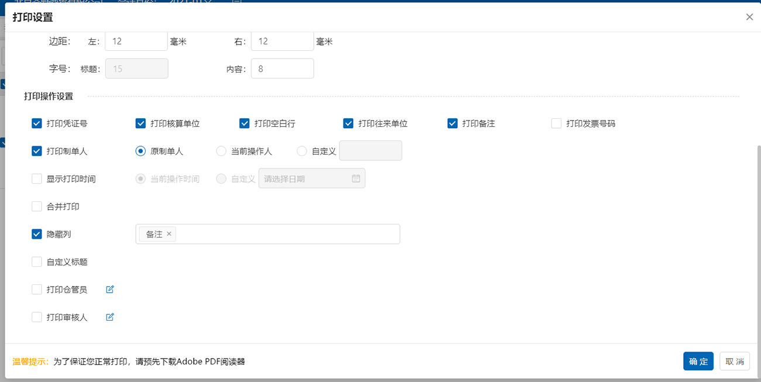Remove the 备注 tag from hidden columns
The width and height of the screenshot is (761, 382).
point(169,234)
